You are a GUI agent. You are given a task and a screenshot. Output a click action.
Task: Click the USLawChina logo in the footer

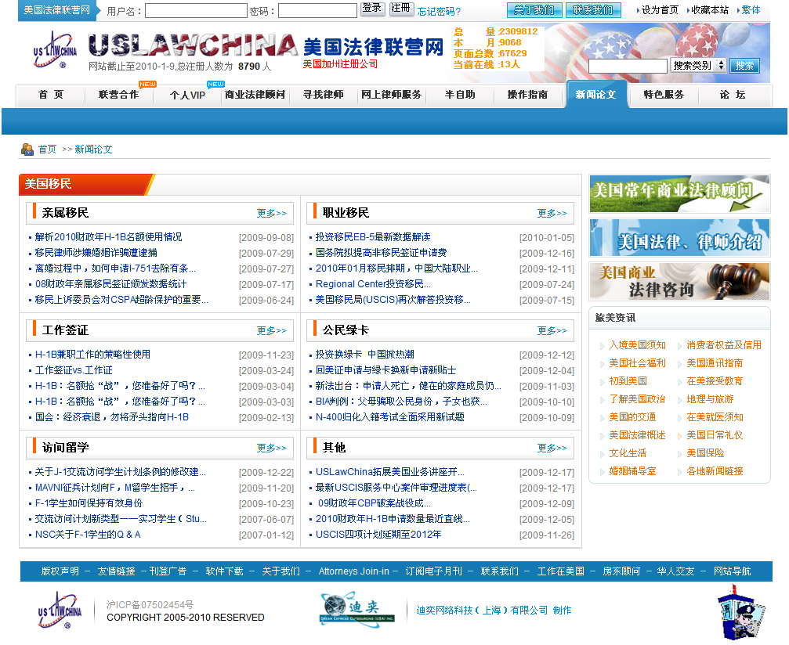click(60, 611)
